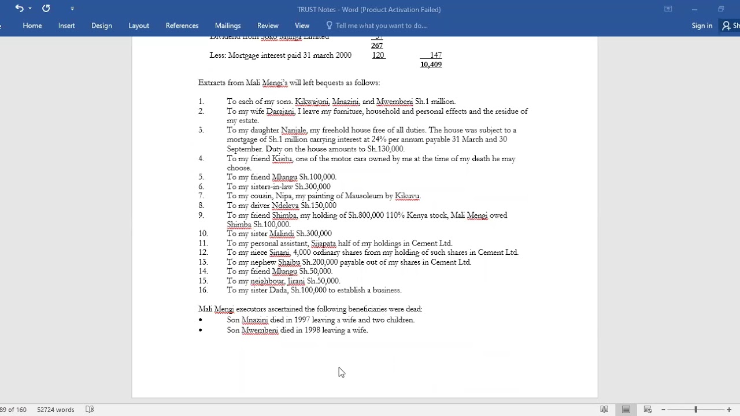The height and width of the screenshot is (416, 740).
Task: Click 'Sijapata' in item 11
Action: click(323, 243)
